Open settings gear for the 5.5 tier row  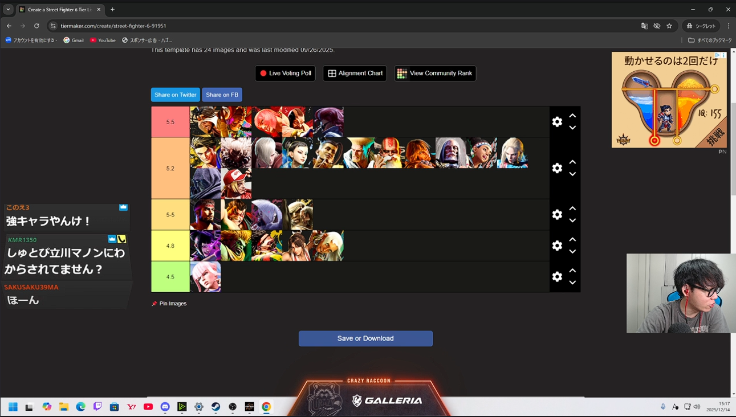tap(557, 122)
